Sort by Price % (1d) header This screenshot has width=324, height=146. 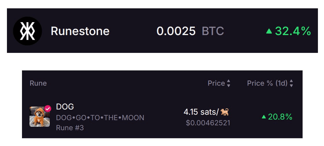tap(267, 83)
